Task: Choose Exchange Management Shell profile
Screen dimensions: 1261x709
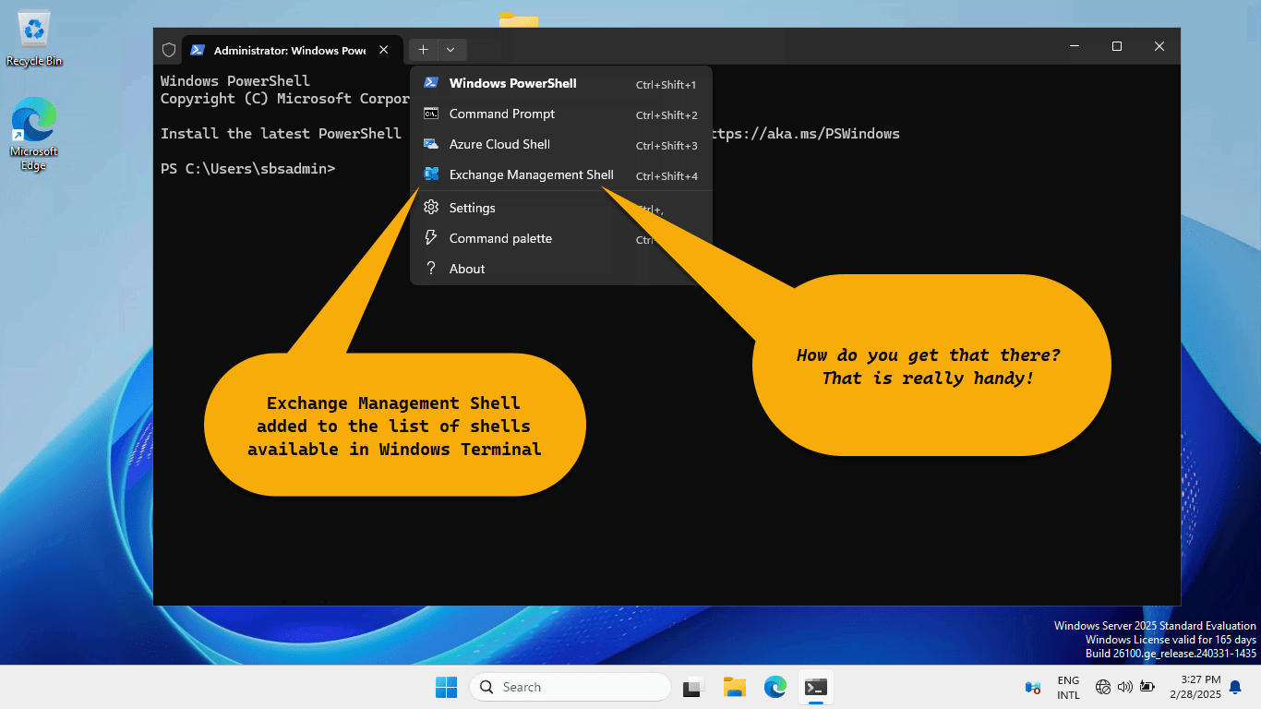Action: click(561, 174)
